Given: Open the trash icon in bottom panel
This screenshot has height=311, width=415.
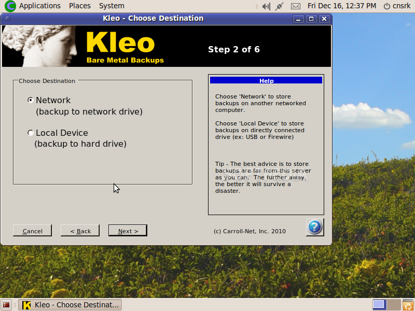Looking at the screenshot, I should point(408,305).
